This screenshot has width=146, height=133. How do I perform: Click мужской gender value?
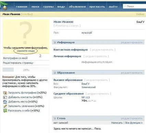pos(87,33)
